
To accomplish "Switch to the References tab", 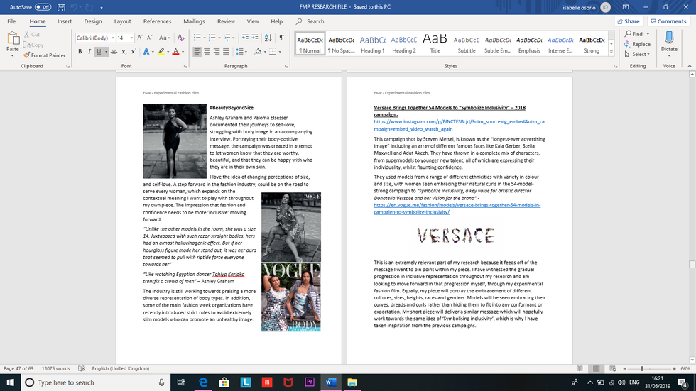I will (157, 21).
